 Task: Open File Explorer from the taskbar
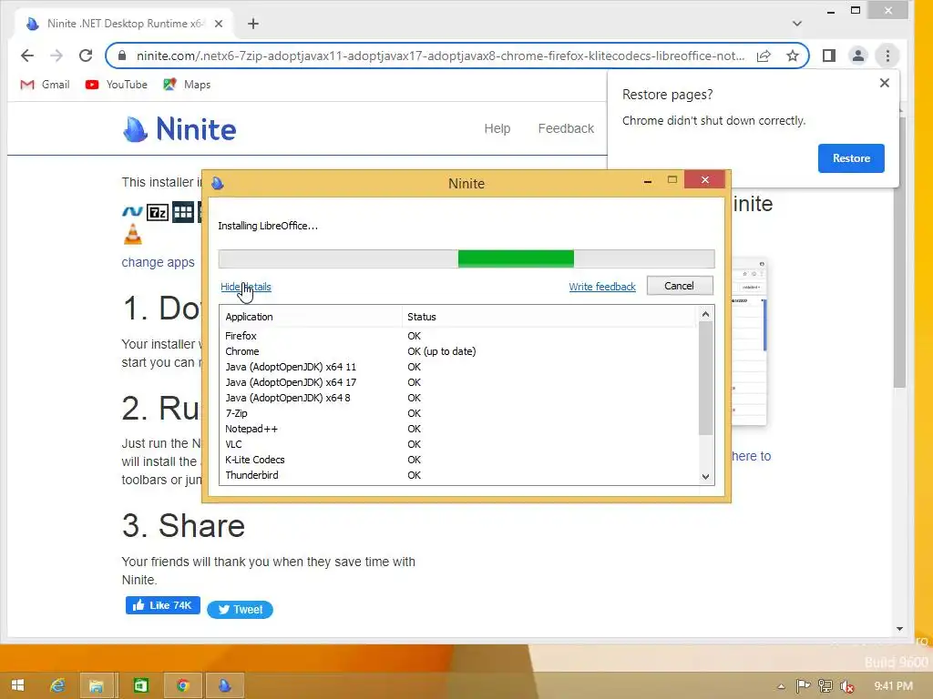click(x=96, y=685)
